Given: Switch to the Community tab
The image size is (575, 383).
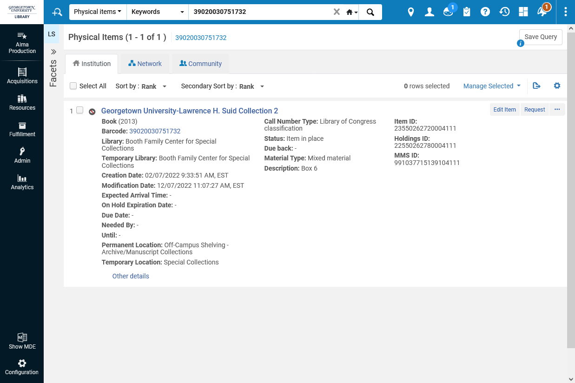Looking at the screenshot, I should (x=200, y=64).
